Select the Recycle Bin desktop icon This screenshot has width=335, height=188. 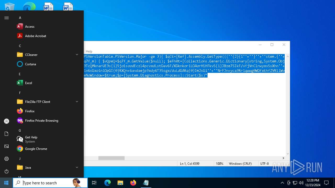[10, 7]
